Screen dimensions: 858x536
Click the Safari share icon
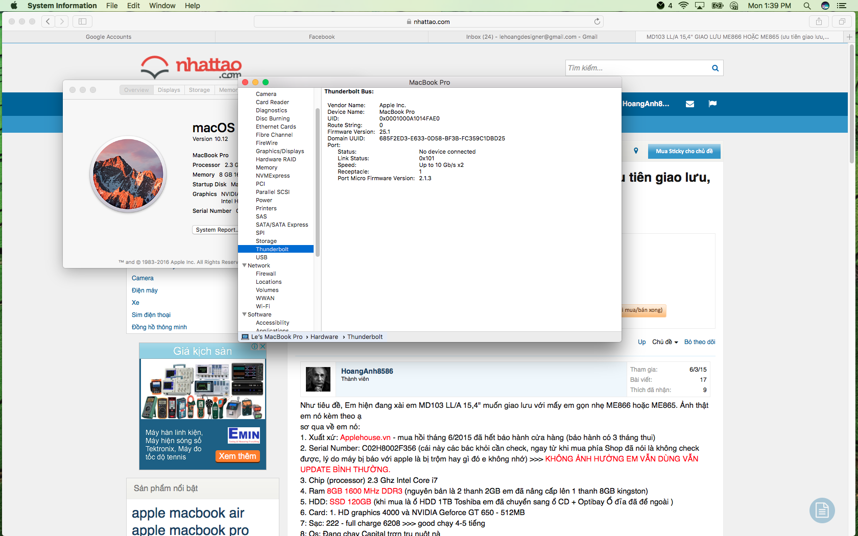(x=819, y=21)
